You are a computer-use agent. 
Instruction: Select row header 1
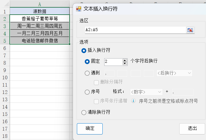tap(5, 12)
